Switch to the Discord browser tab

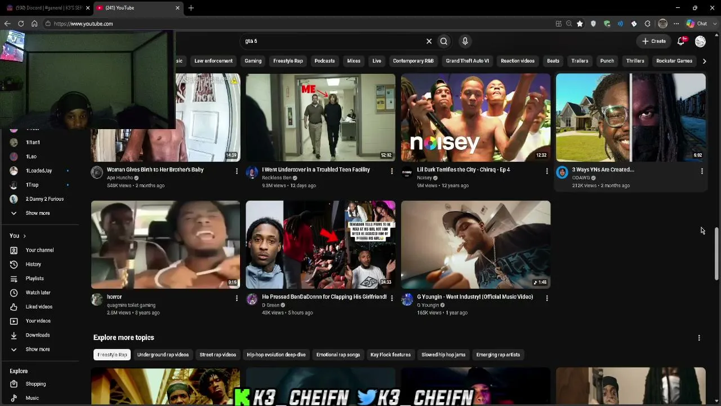tap(48, 8)
